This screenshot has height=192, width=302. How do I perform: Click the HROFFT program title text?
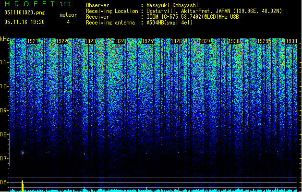point(30,4)
